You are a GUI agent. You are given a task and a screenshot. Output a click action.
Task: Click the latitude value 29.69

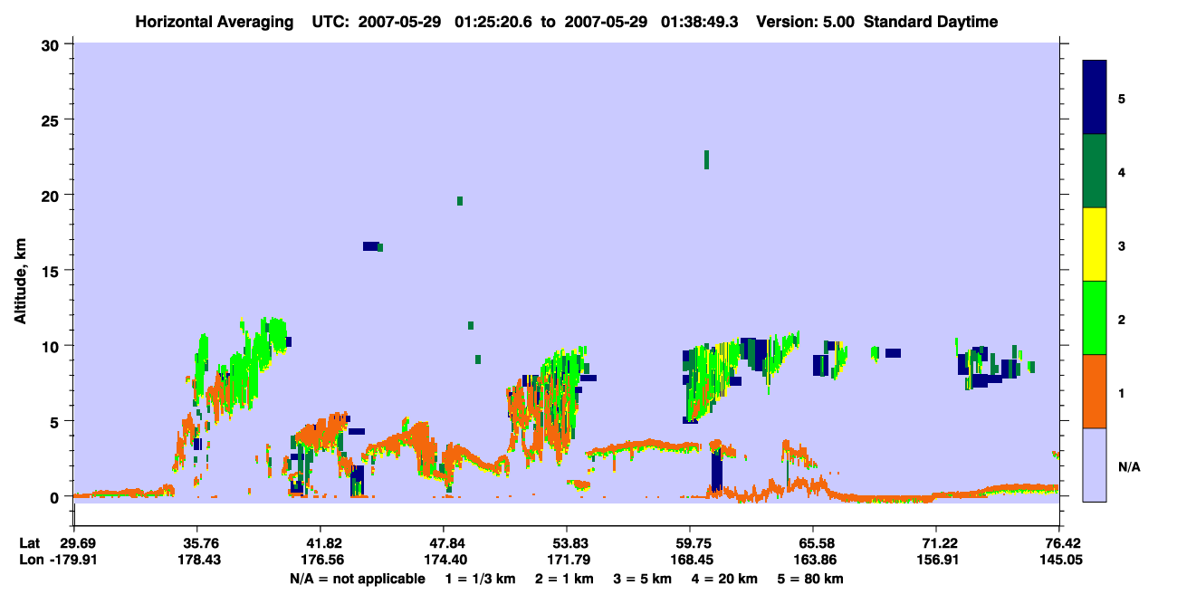coord(72,543)
